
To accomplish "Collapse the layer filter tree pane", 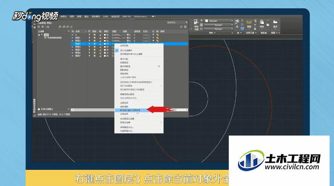I will click(68, 31).
